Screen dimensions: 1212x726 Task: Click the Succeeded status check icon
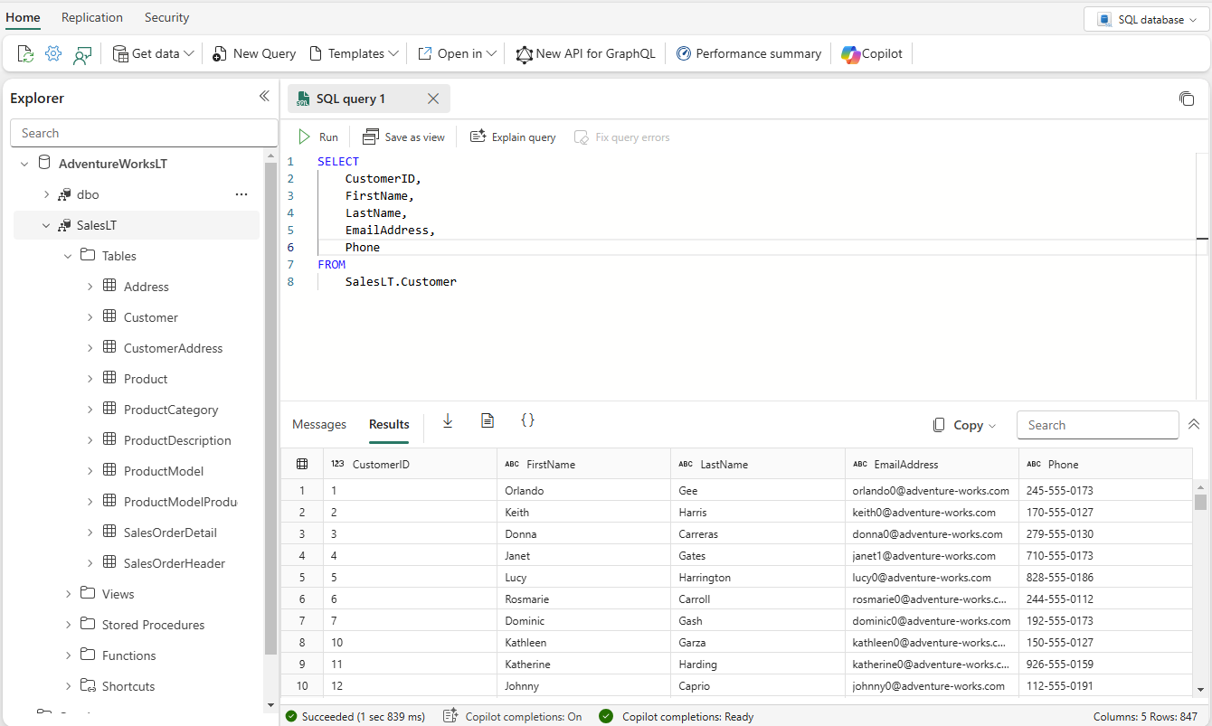pyautogui.click(x=291, y=717)
